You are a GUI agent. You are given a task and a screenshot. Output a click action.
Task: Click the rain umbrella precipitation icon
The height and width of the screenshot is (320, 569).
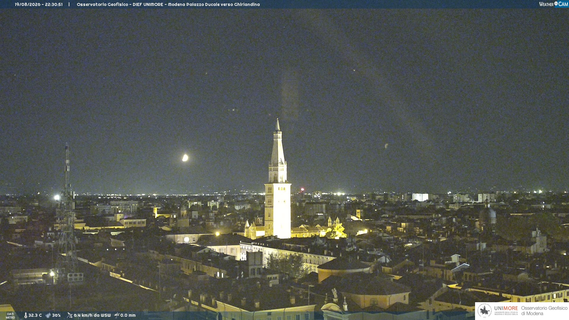point(116,315)
